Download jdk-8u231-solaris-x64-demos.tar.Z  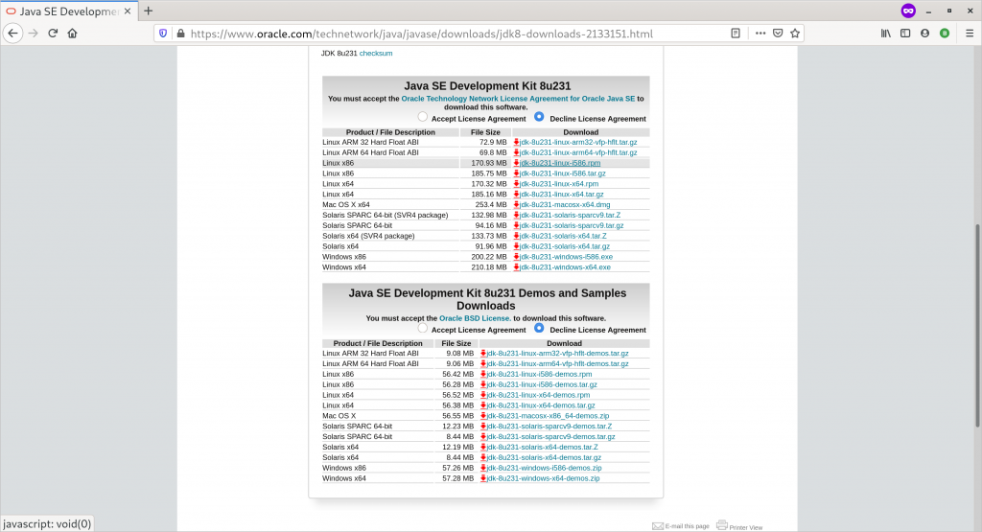point(543,447)
